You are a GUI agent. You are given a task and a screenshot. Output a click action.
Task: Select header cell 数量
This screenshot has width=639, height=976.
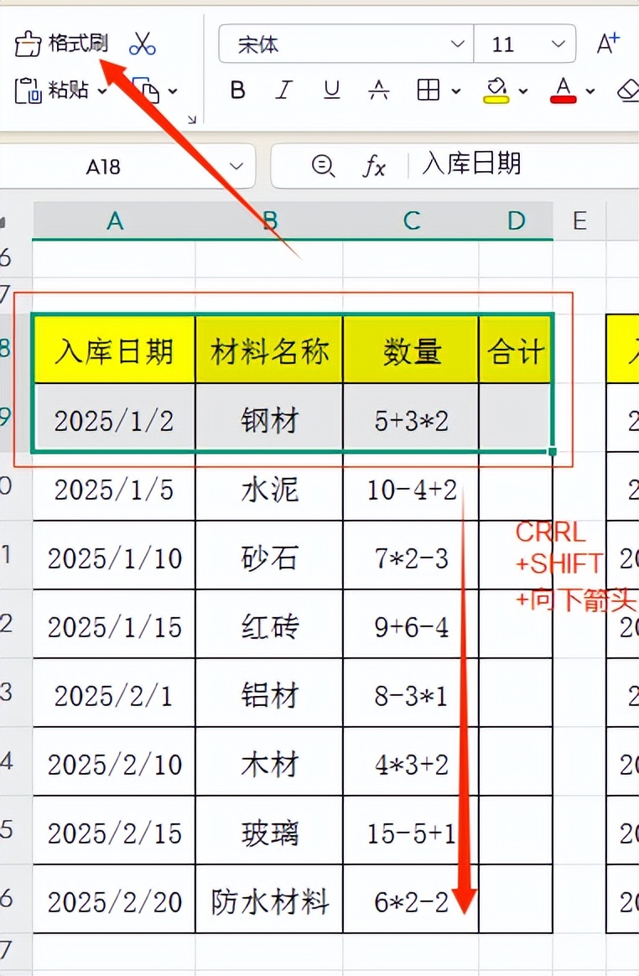(x=411, y=350)
